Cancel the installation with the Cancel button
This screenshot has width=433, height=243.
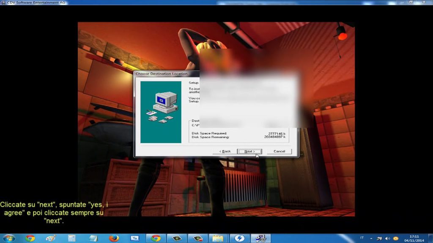(x=280, y=151)
